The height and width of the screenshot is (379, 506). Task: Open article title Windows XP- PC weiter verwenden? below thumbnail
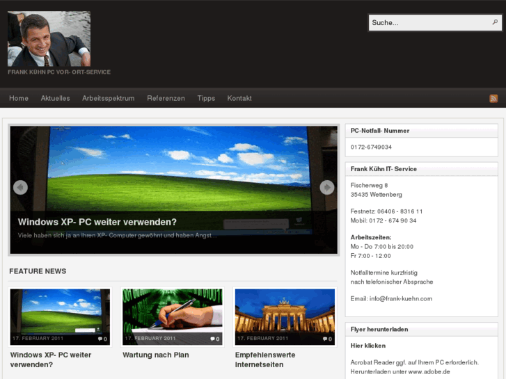(x=51, y=360)
